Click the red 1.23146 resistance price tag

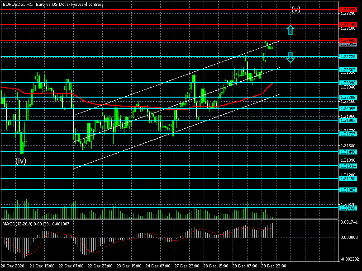tap(348, 24)
